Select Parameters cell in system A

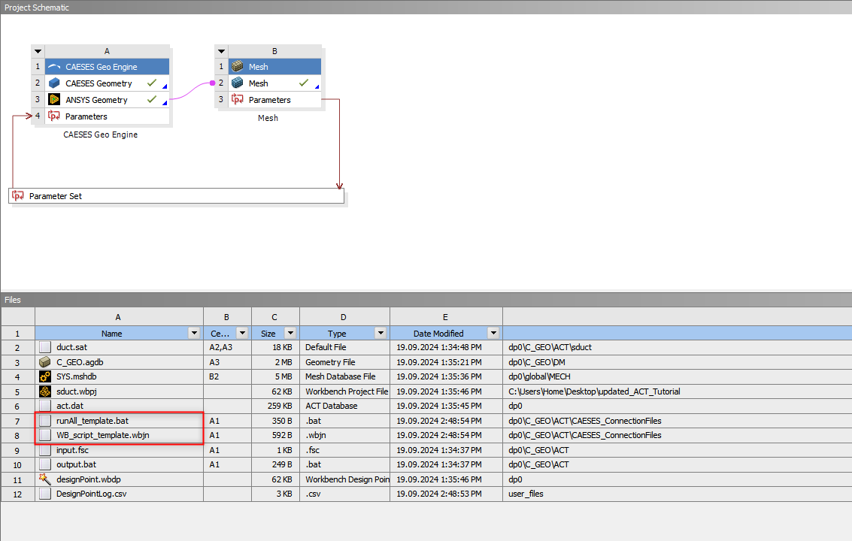107,116
